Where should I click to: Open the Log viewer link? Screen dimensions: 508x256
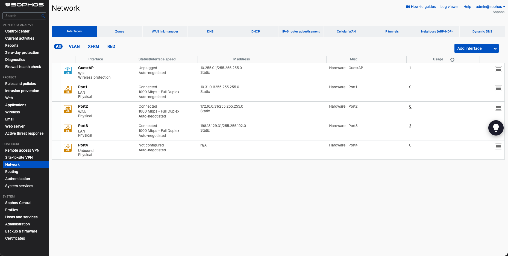pyautogui.click(x=450, y=7)
